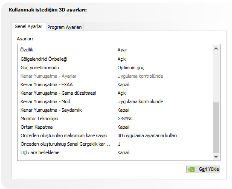Click the NVIDIA logo on Geri Yükle
Viewport: 232px width, 189px height.
[x=191, y=169]
